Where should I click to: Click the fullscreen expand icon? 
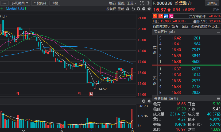[142, 3]
